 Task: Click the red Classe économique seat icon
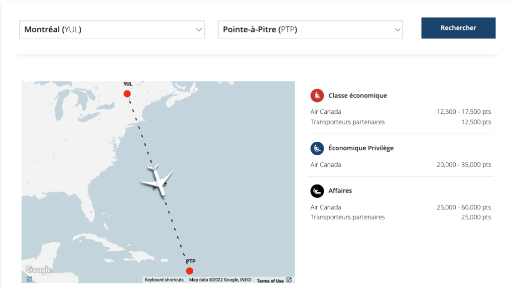coord(317,96)
